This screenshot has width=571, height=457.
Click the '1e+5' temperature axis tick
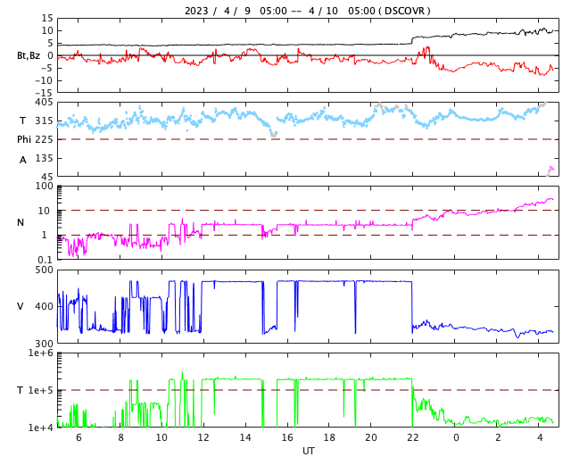[40, 390]
